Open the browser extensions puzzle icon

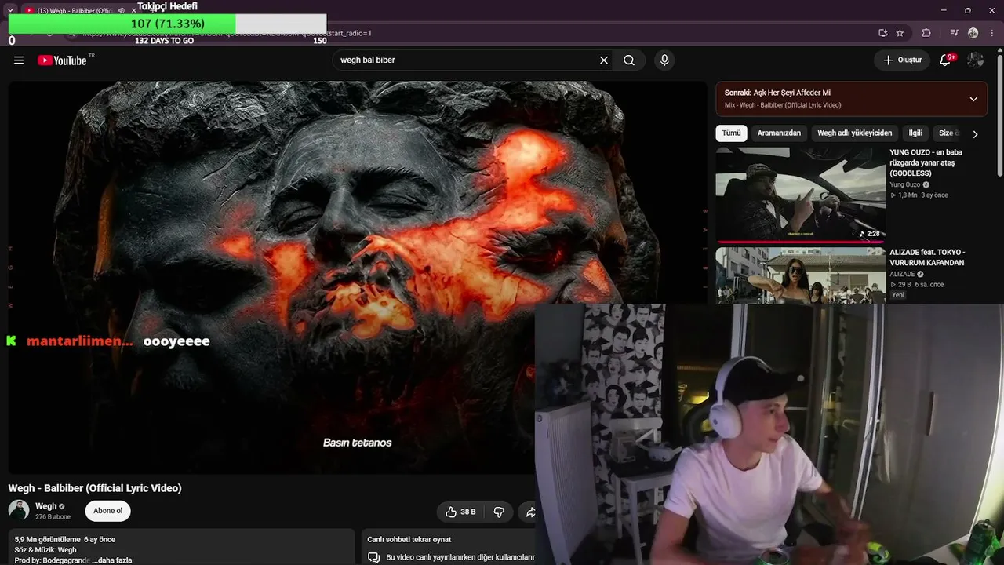(x=926, y=33)
